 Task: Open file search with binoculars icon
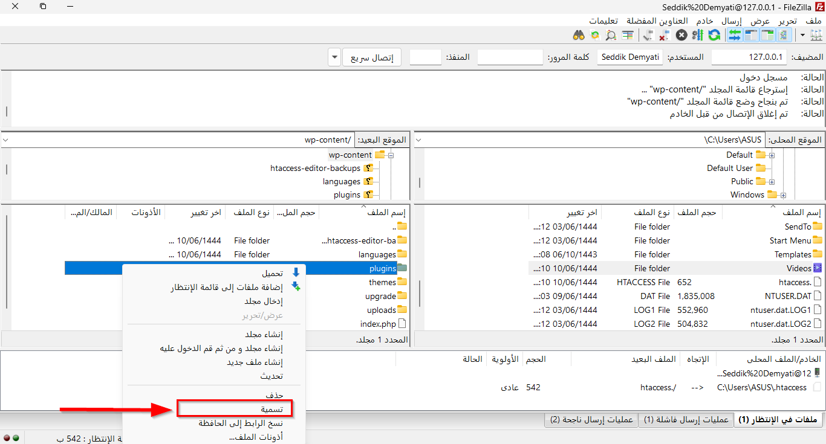(579, 35)
